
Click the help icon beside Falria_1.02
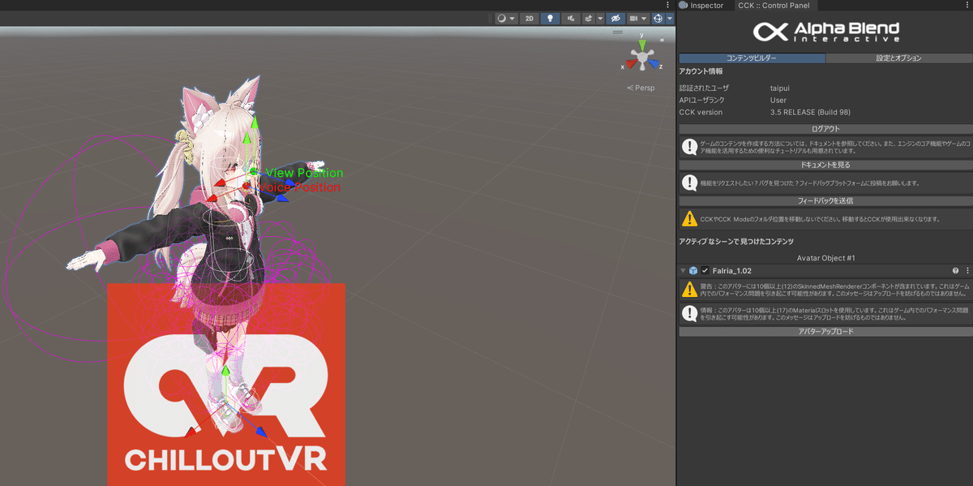(956, 270)
